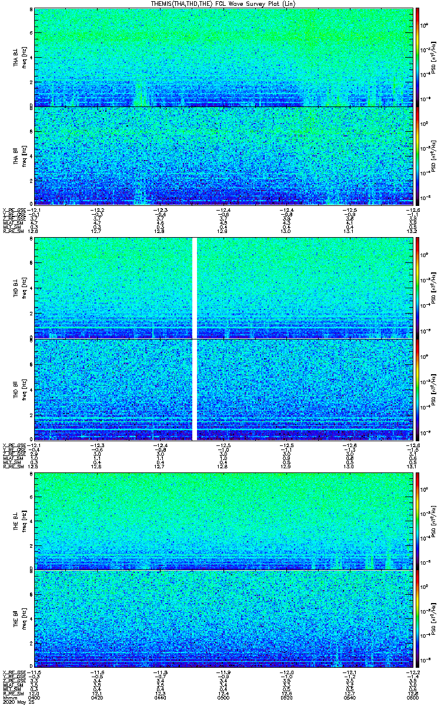This screenshot has height=706, width=441.
Task: Click the color bar beside THE B-perpendicular panel
Action: pos(417,520)
